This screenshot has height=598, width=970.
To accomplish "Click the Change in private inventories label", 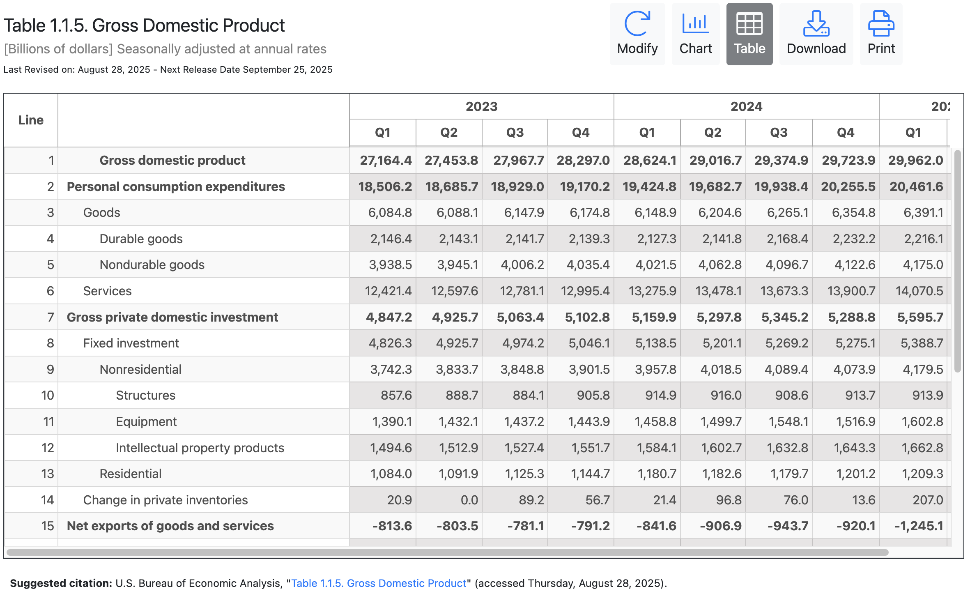I will click(x=165, y=500).
